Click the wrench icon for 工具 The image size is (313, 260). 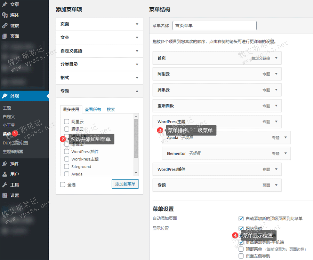(5, 185)
